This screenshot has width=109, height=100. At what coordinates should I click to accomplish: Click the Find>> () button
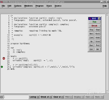click(x=99, y=97)
